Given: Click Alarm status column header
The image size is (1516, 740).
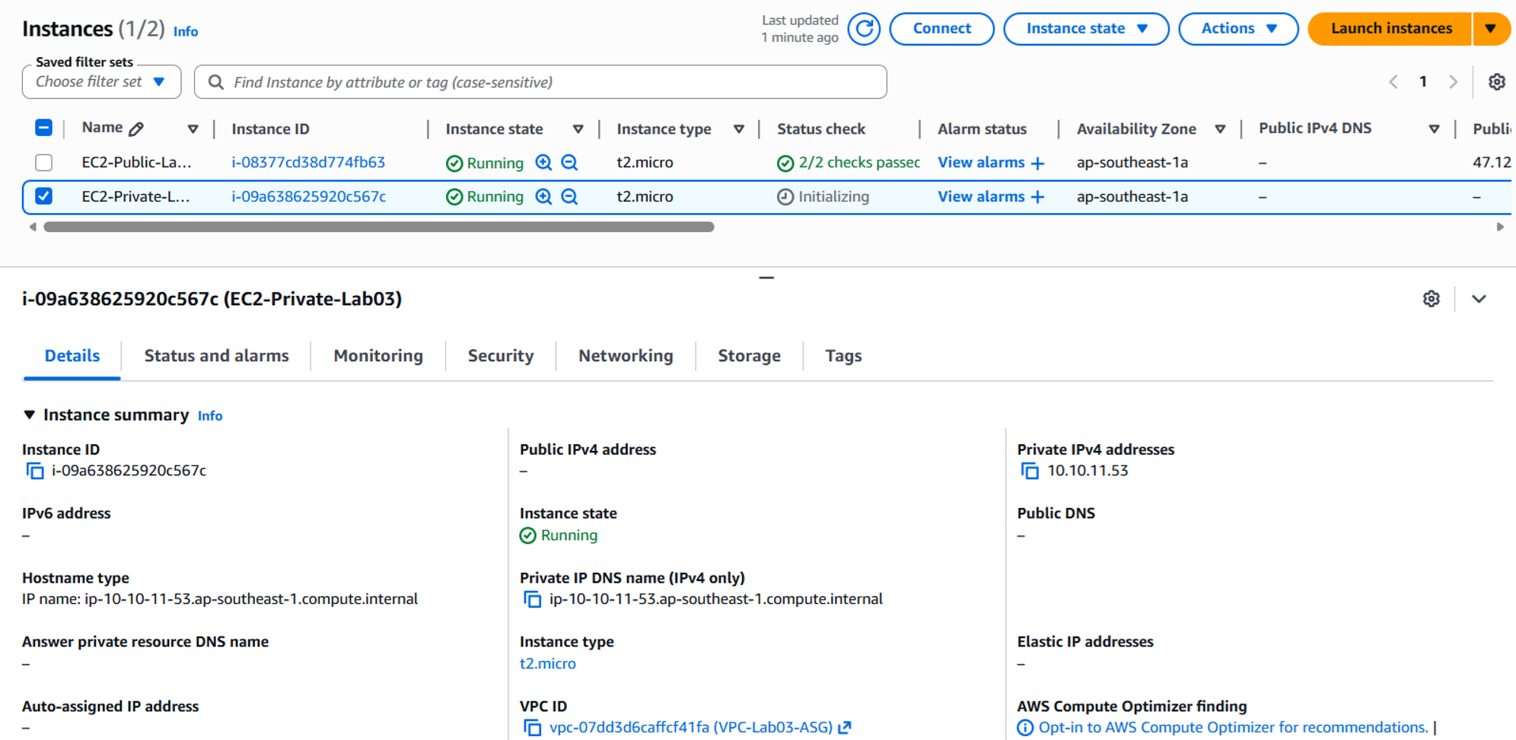Looking at the screenshot, I should point(982,129).
